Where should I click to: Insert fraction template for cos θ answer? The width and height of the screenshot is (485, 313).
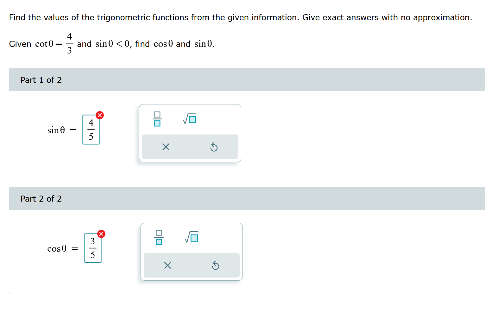click(x=159, y=238)
